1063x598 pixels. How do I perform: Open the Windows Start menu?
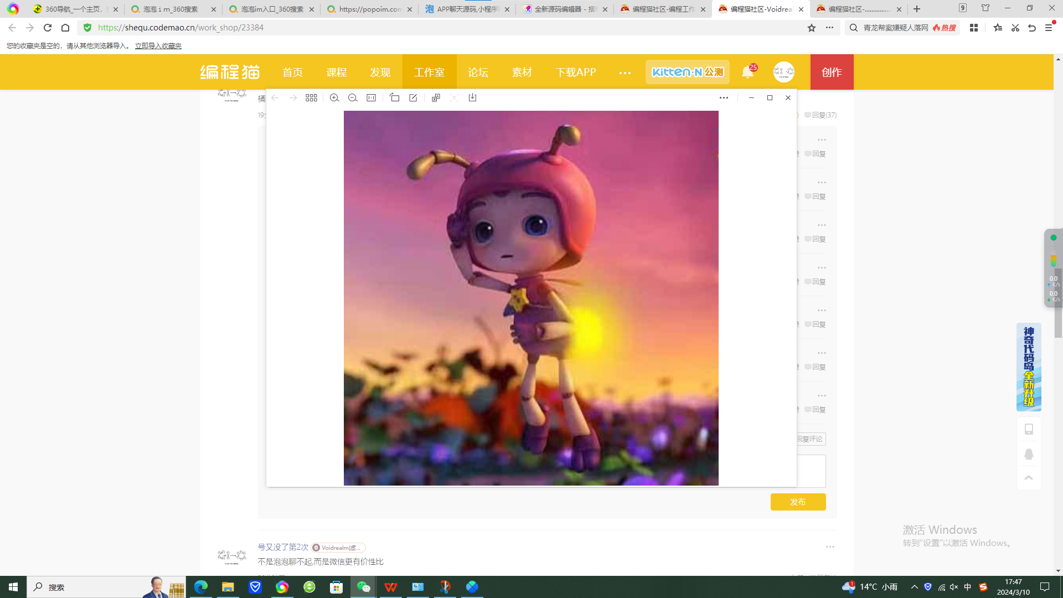[13, 587]
